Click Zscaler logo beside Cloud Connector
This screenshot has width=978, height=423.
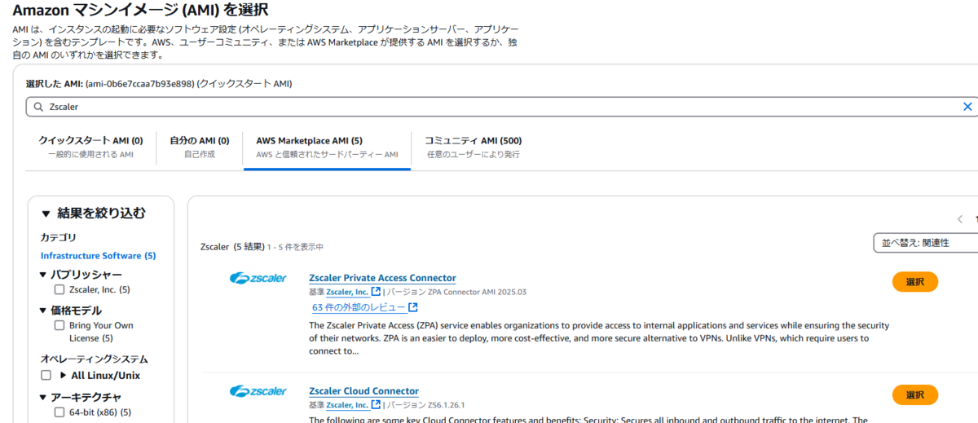[x=258, y=392]
